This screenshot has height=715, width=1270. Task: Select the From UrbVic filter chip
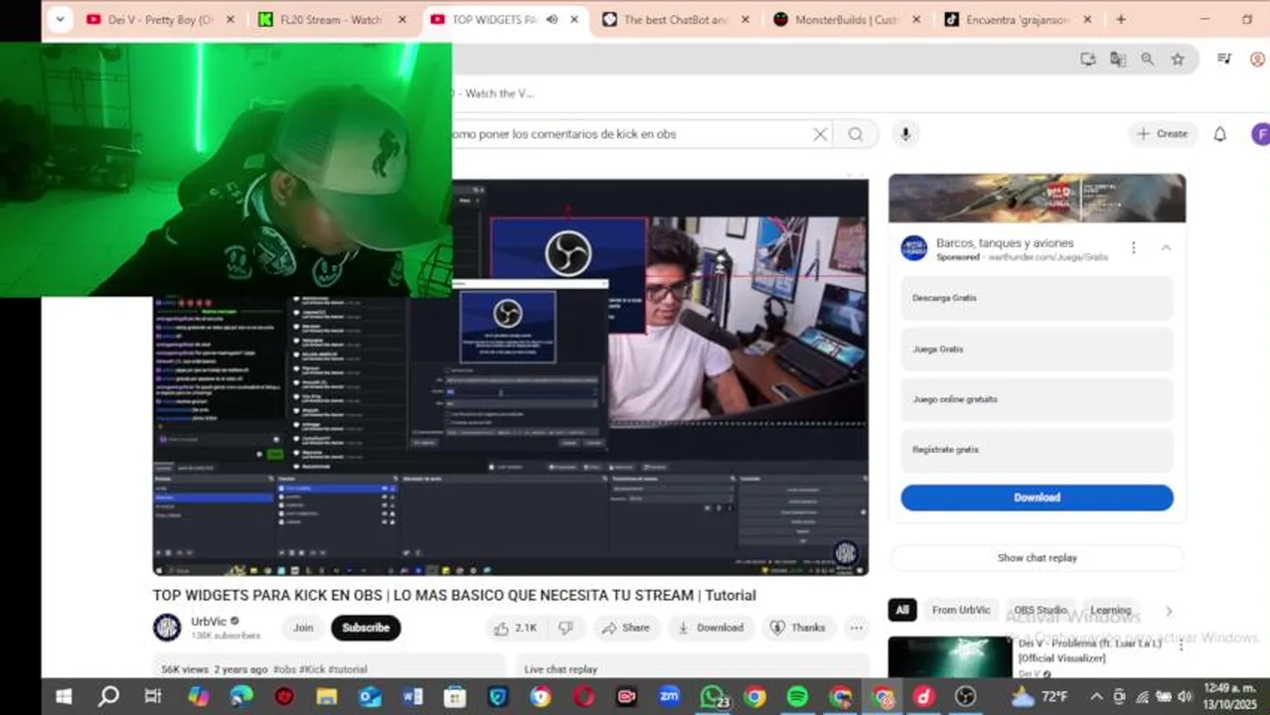(x=961, y=611)
